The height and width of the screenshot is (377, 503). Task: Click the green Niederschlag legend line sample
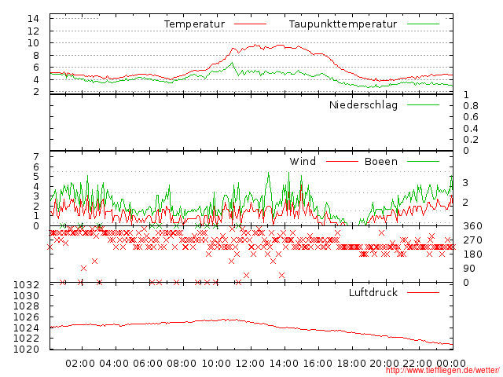click(423, 104)
